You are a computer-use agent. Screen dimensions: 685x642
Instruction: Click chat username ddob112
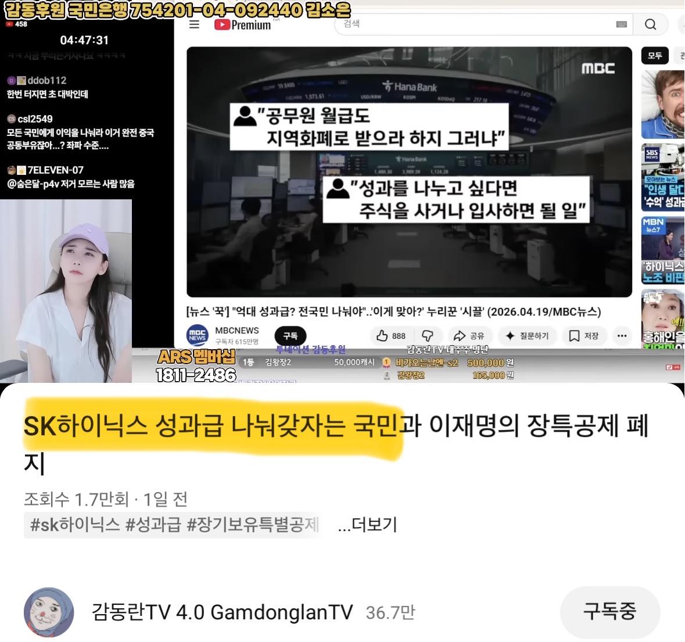click(46, 80)
